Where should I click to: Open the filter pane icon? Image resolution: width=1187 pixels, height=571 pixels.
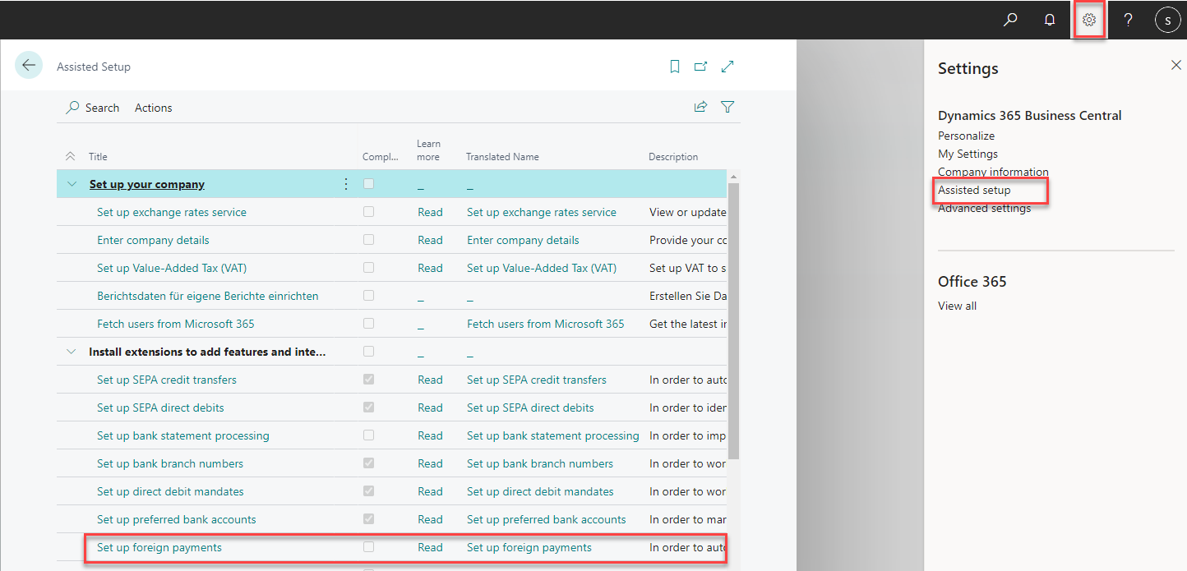pyautogui.click(x=727, y=106)
